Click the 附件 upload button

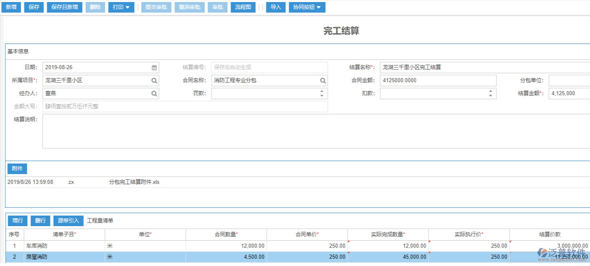[x=17, y=169]
